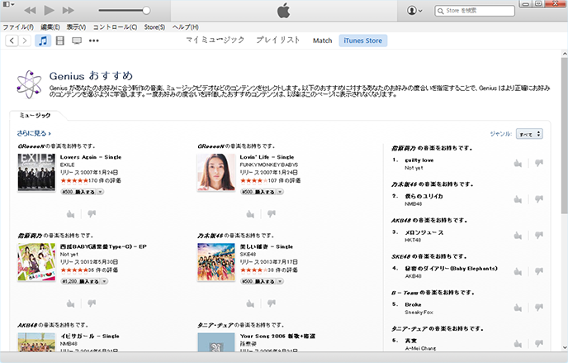The height and width of the screenshot is (363, 568).
Task: Switch to プレイリスト tab
Action: pyautogui.click(x=278, y=41)
